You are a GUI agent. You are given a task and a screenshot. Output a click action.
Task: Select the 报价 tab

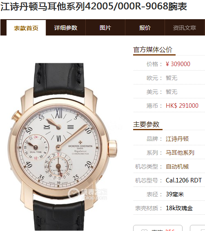tap(145, 28)
